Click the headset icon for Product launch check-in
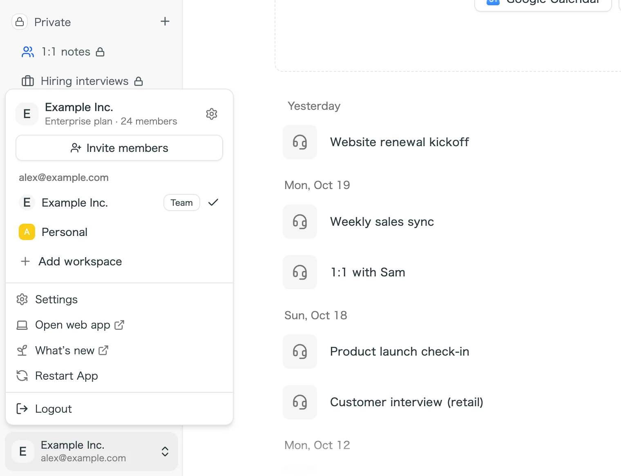Screen dimensions: 621x476 300,351
